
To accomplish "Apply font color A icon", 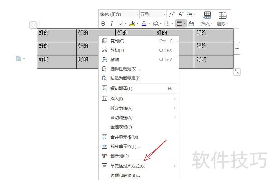I will pos(144,23).
